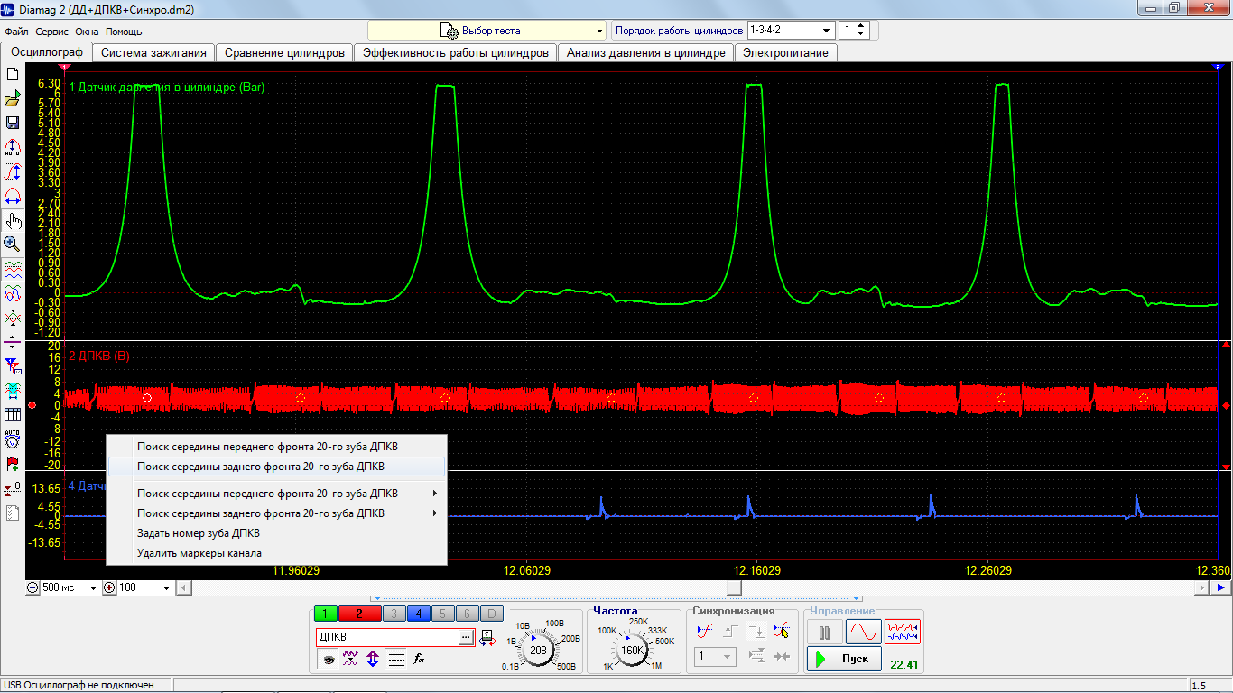Click the checklist notes icon in left toolbar

(x=13, y=513)
